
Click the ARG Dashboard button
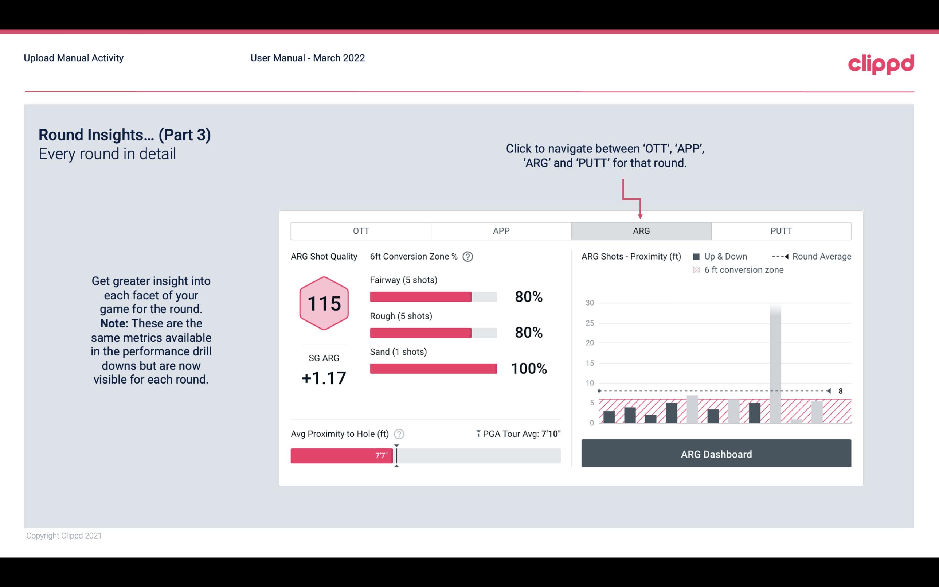tap(717, 453)
